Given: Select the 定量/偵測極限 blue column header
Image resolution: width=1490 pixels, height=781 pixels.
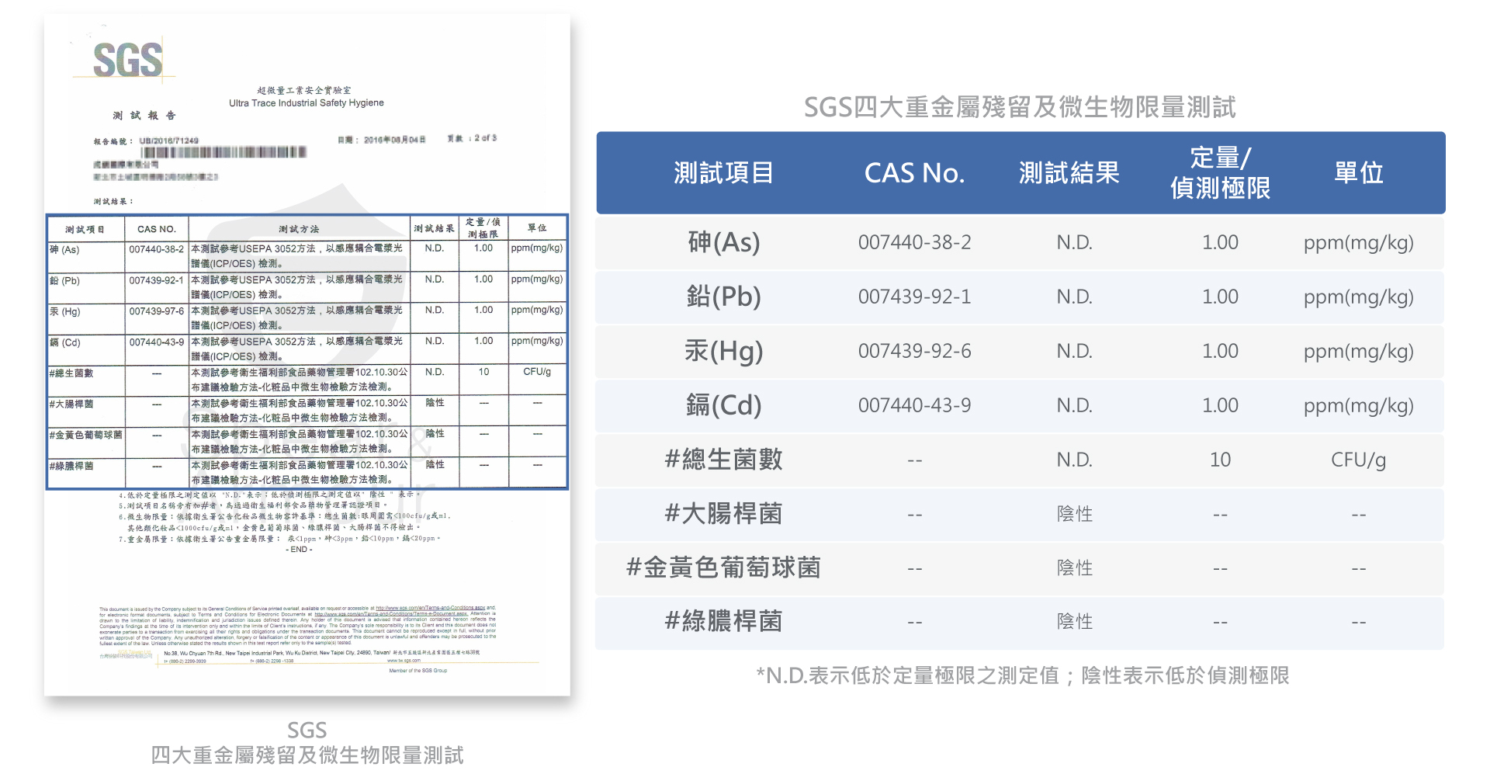Looking at the screenshot, I should pyautogui.click(x=1220, y=172).
